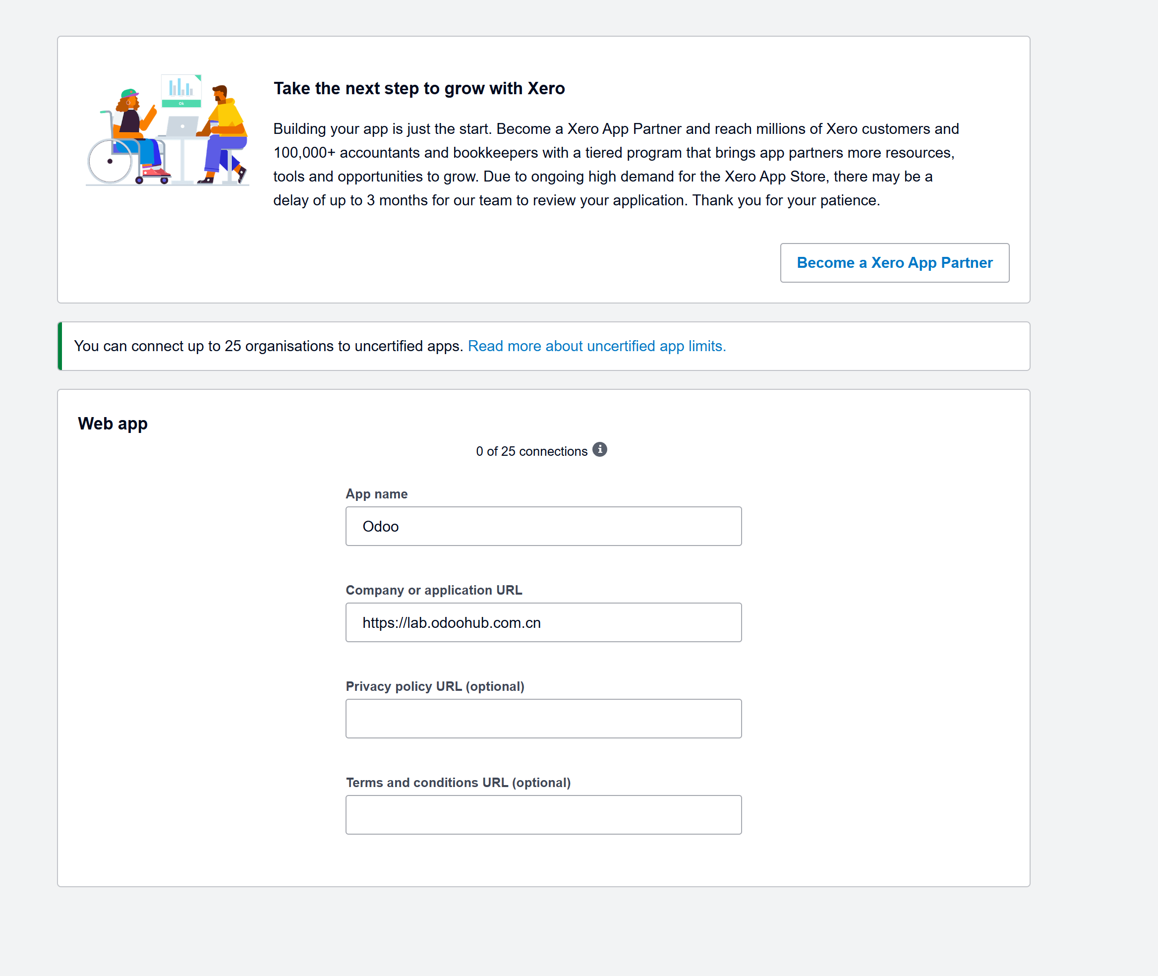This screenshot has height=976, width=1158.
Task: Click the empty Privacy policy URL field
Action: point(543,719)
